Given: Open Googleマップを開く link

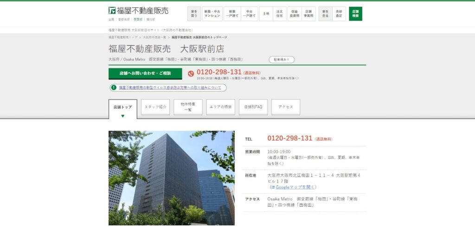Looking at the screenshot, I should click(295, 187).
